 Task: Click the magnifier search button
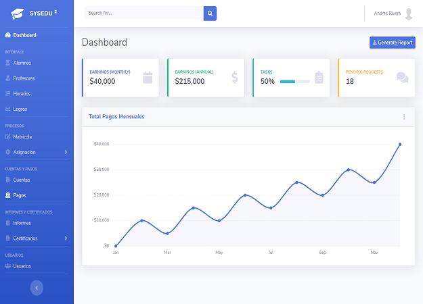(210, 13)
